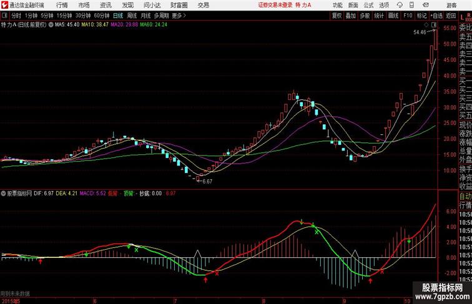Click the MA10: 38.47 label
Screen dimensions: 472x304
click(x=95, y=25)
